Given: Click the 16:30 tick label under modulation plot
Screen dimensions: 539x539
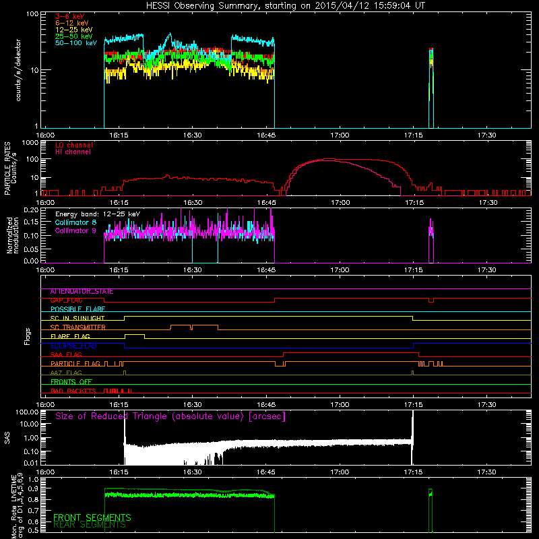Looking at the screenshot, I should [x=192, y=270].
